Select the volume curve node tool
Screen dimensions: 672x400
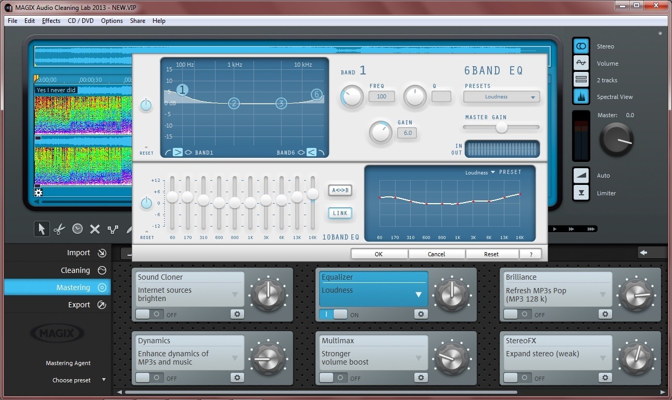point(112,229)
